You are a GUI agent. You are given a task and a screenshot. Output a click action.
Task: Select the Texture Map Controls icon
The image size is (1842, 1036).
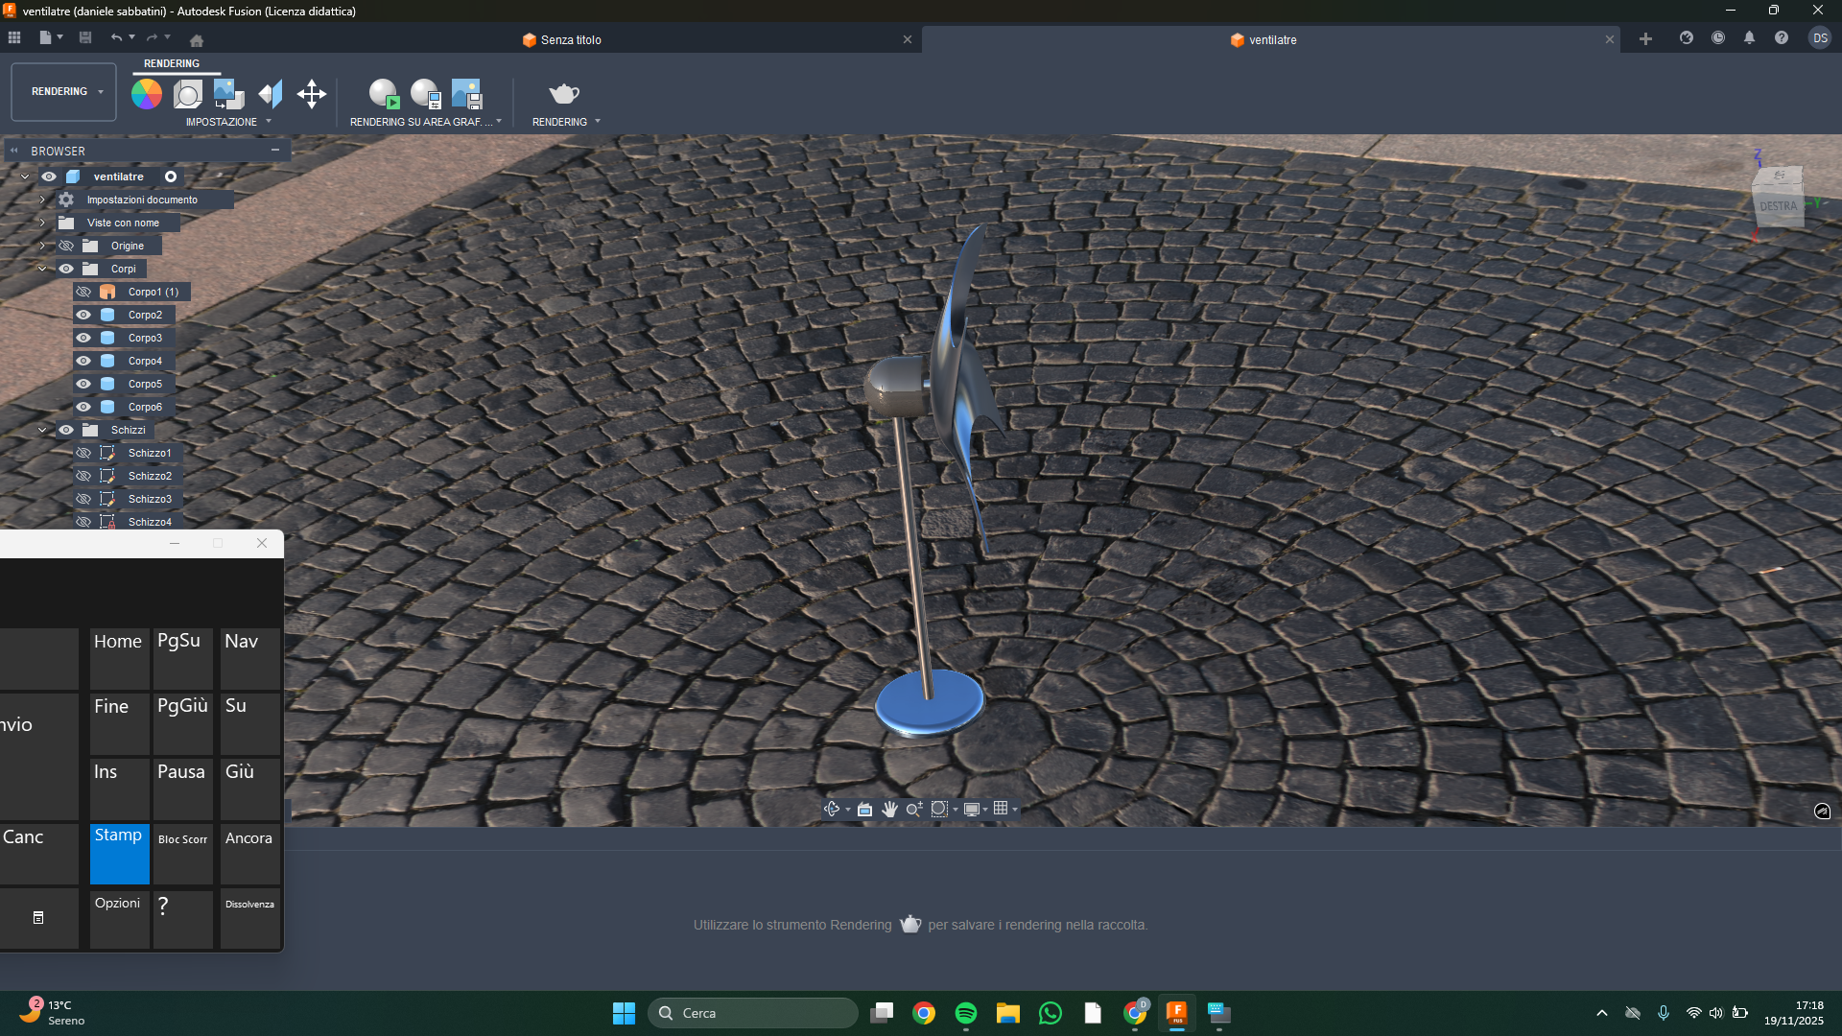pos(271,94)
